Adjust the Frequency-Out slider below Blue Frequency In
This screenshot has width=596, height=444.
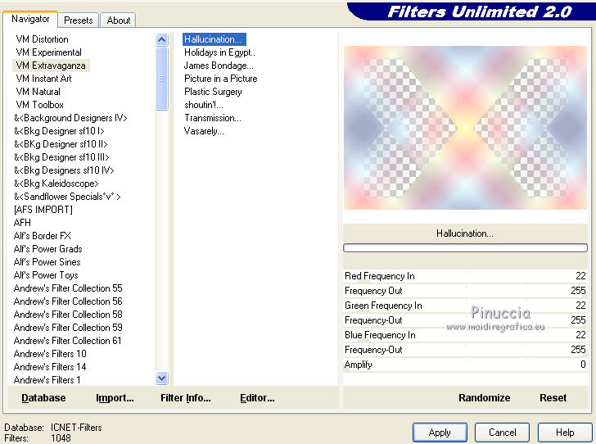(465, 350)
